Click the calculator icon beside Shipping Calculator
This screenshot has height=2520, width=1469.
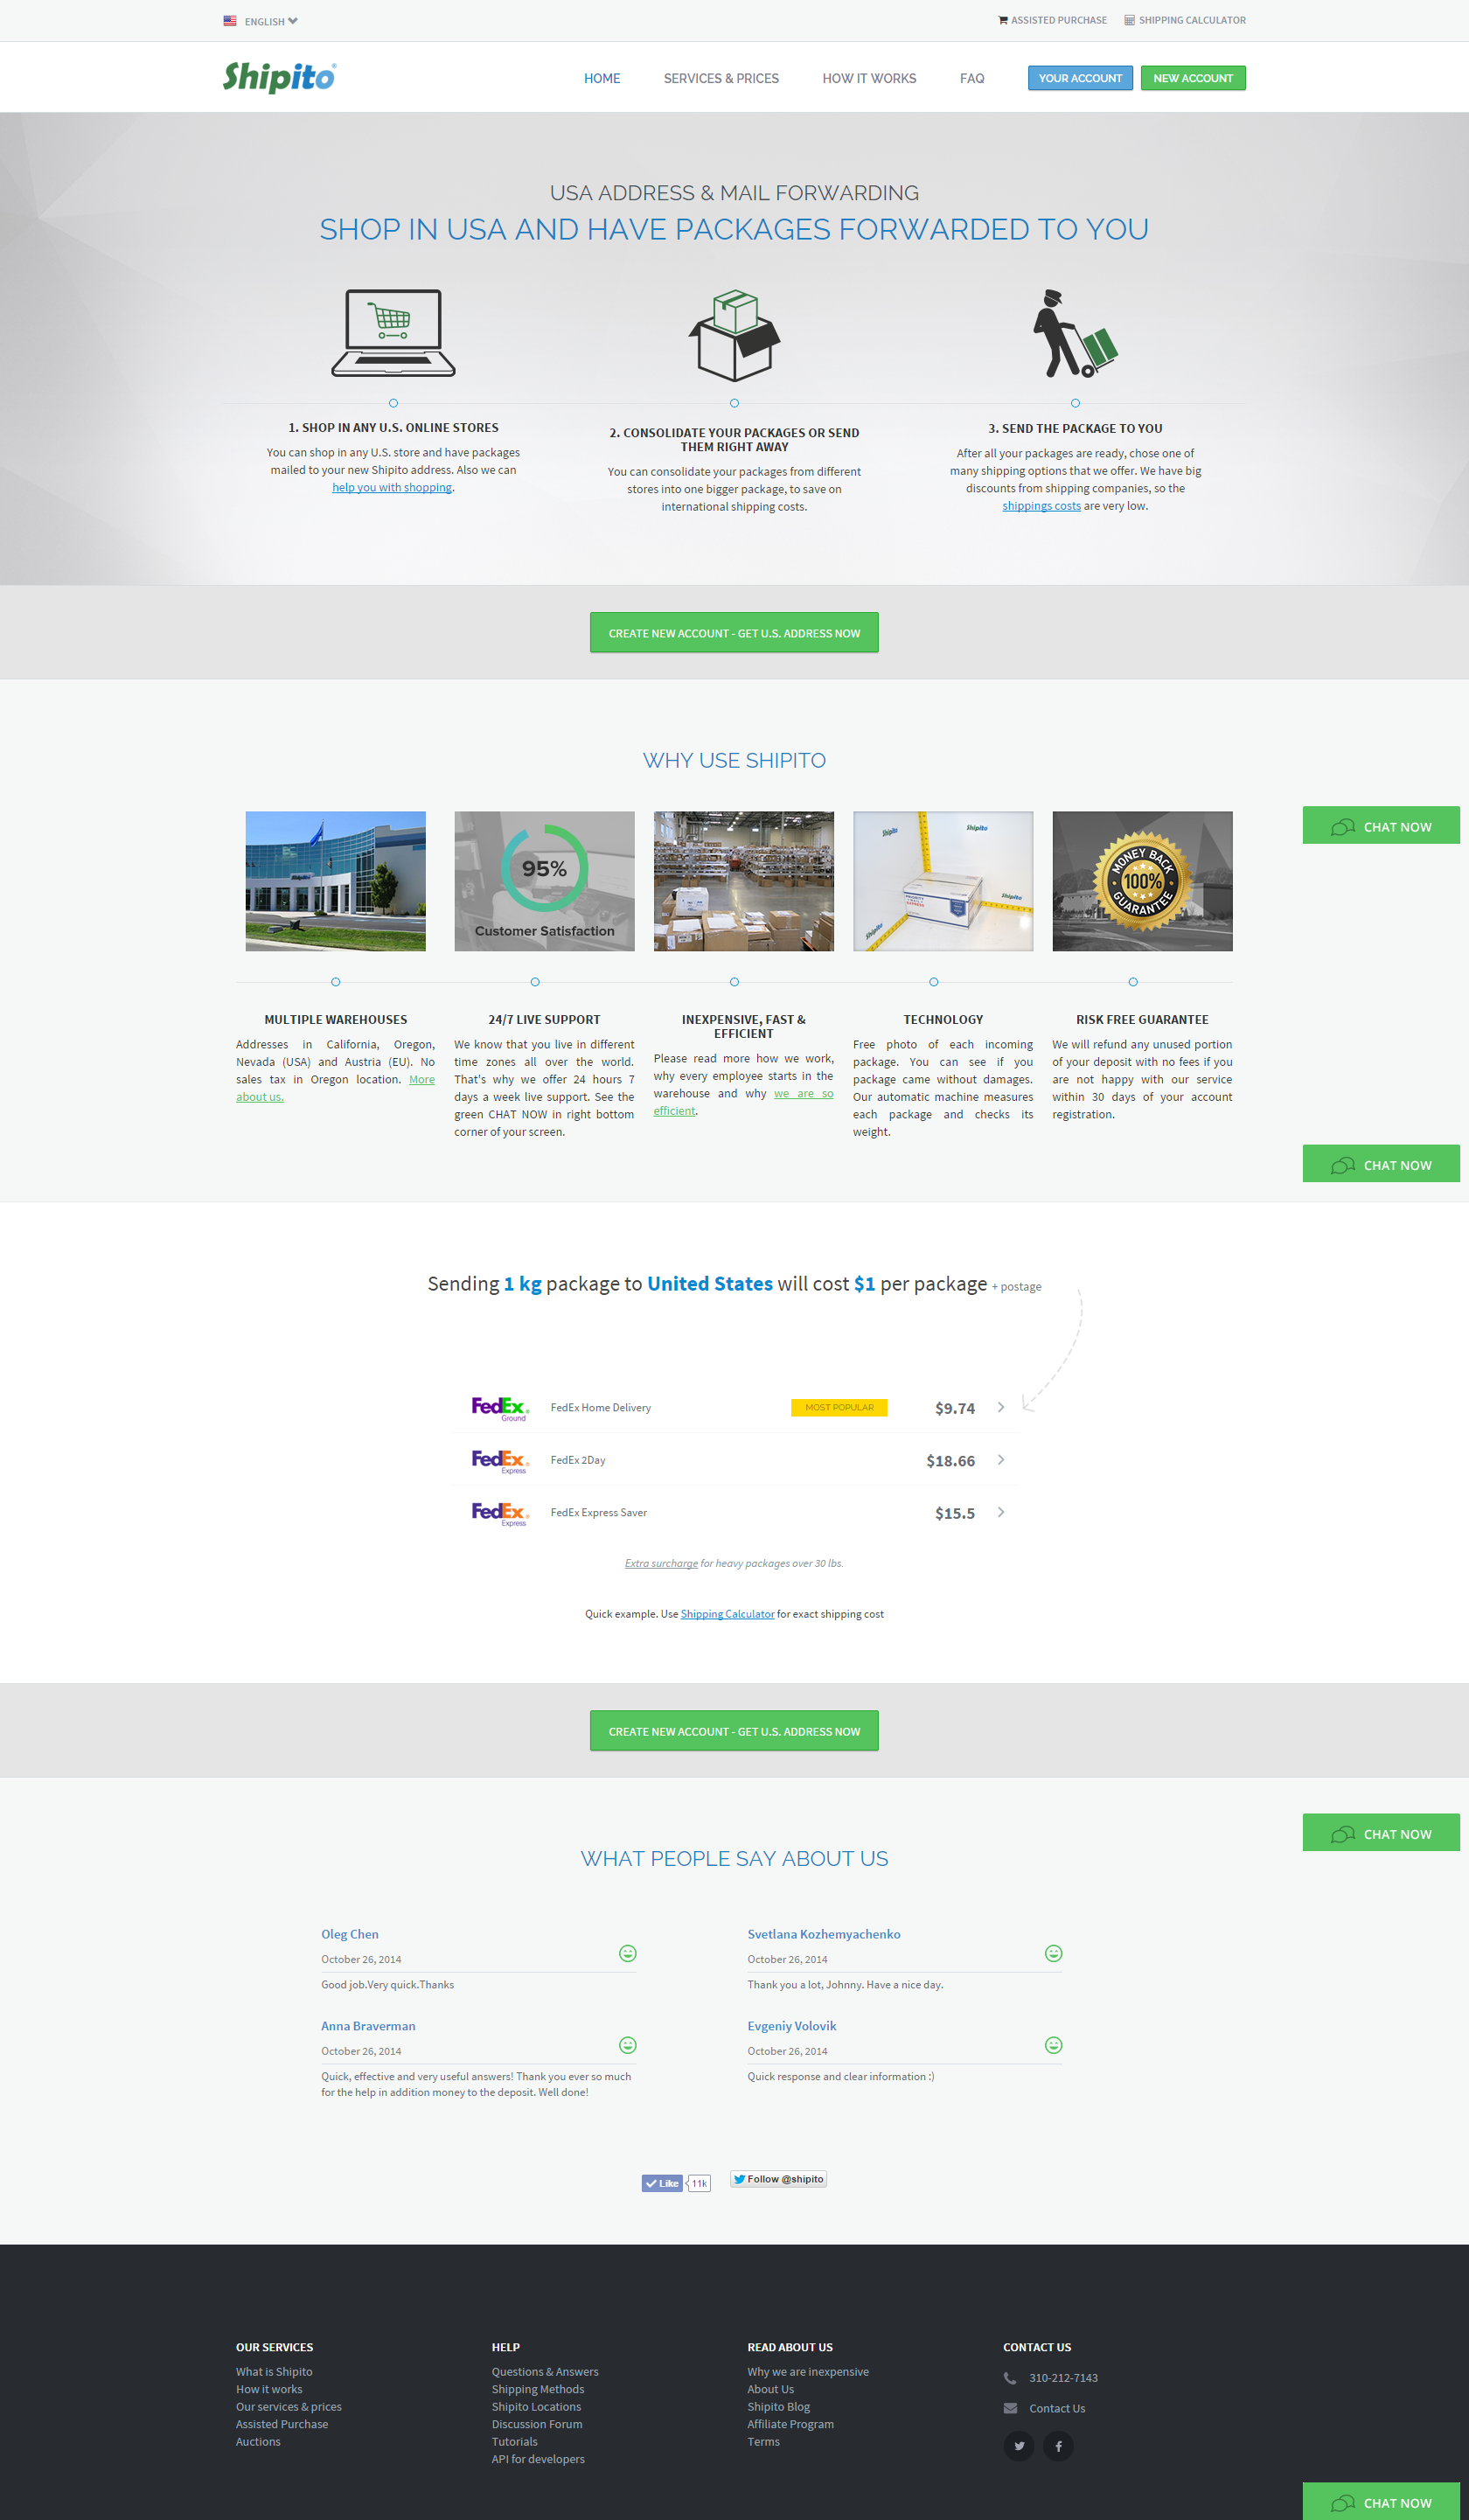click(x=1129, y=20)
